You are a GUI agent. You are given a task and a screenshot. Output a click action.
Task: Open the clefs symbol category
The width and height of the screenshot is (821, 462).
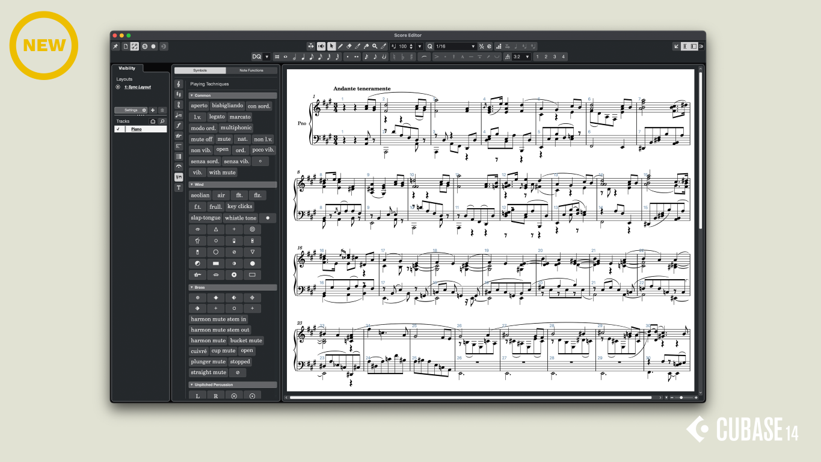(179, 84)
